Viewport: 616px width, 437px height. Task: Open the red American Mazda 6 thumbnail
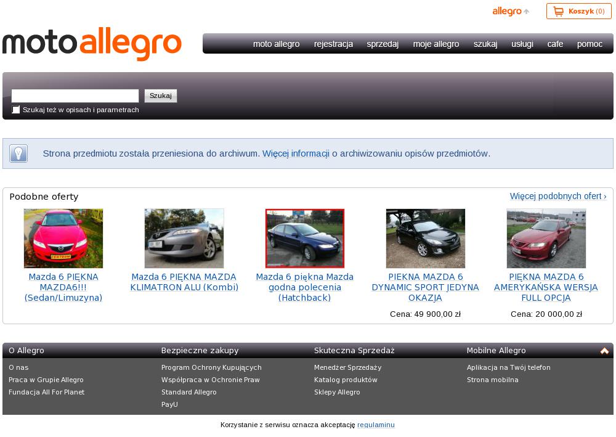click(x=546, y=239)
